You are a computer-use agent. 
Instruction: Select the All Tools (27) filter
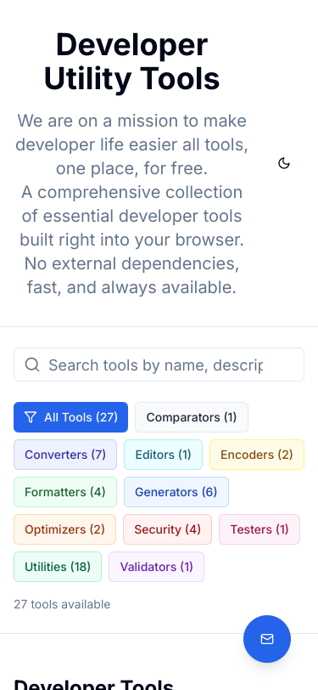pyautogui.click(x=70, y=417)
